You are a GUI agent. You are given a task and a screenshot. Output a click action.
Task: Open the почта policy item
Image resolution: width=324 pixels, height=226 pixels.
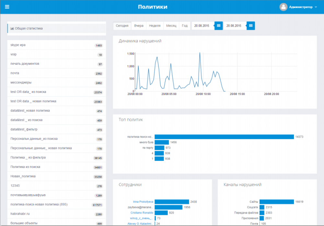pyautogui.click(x=57, y=73)
